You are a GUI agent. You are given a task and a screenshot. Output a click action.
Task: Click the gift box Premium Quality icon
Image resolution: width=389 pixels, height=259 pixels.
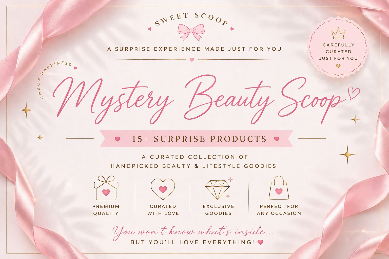tap(106, 188)
